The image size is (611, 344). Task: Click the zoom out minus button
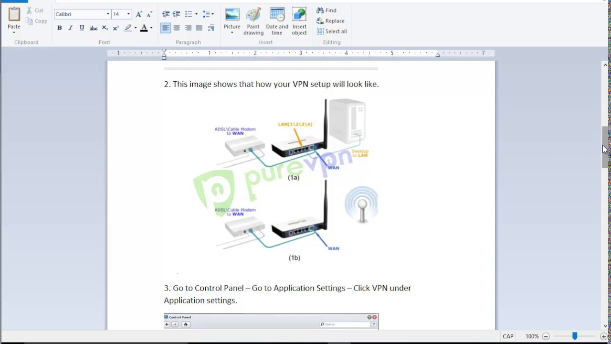(546, 336)
